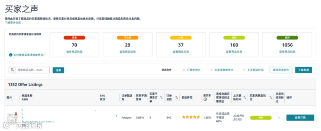321x131 pixels.
Task: Click the 造成负面买家体验的主要原因 header
Action: [x=223, y=98]
